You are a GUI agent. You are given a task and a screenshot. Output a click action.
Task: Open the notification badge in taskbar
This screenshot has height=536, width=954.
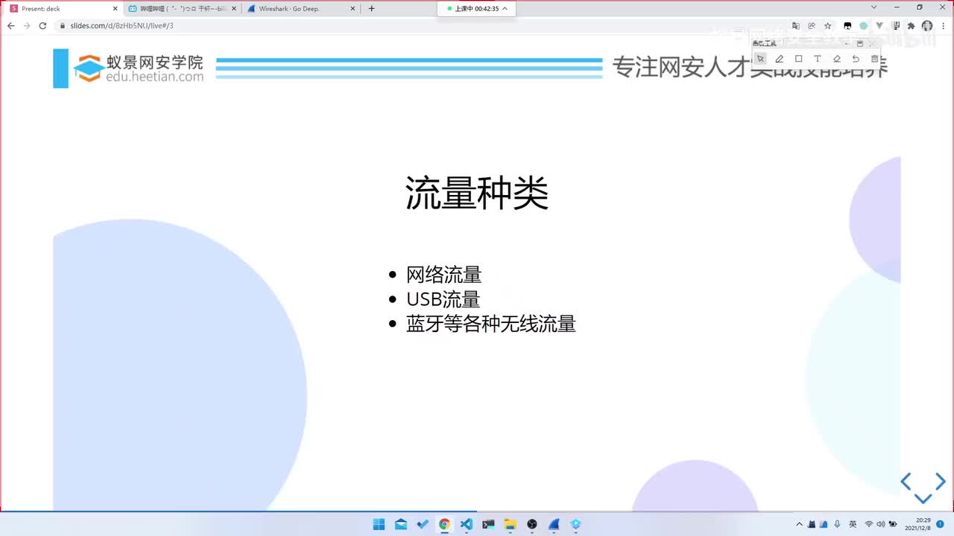[941, 524]
